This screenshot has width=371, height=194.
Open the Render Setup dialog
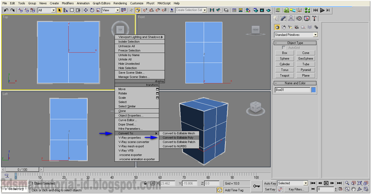click(256, 10)
